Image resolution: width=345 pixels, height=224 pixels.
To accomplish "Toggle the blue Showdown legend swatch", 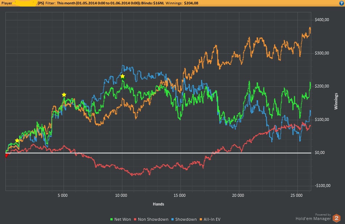I will pos(172,219).
